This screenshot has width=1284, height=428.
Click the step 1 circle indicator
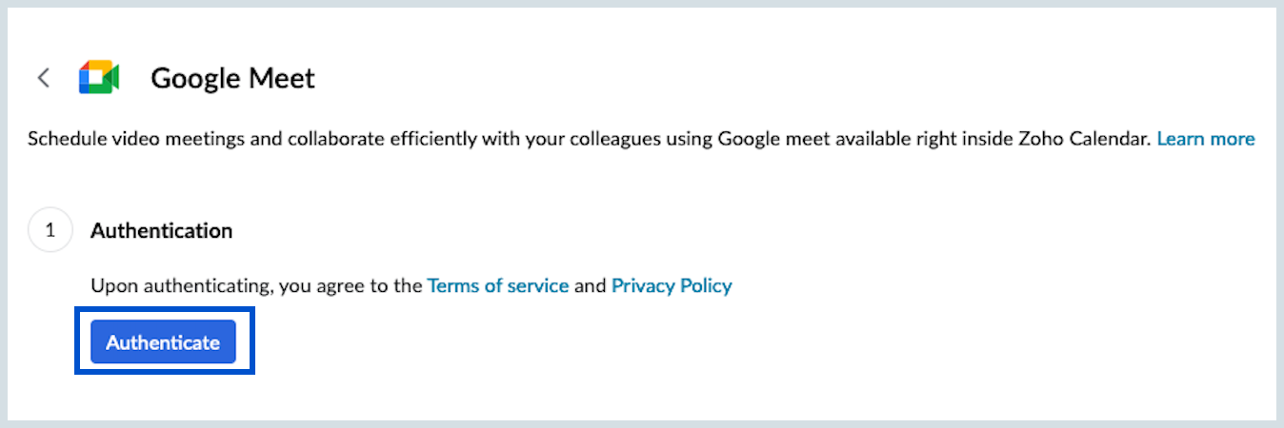click(x=50, y=230)
